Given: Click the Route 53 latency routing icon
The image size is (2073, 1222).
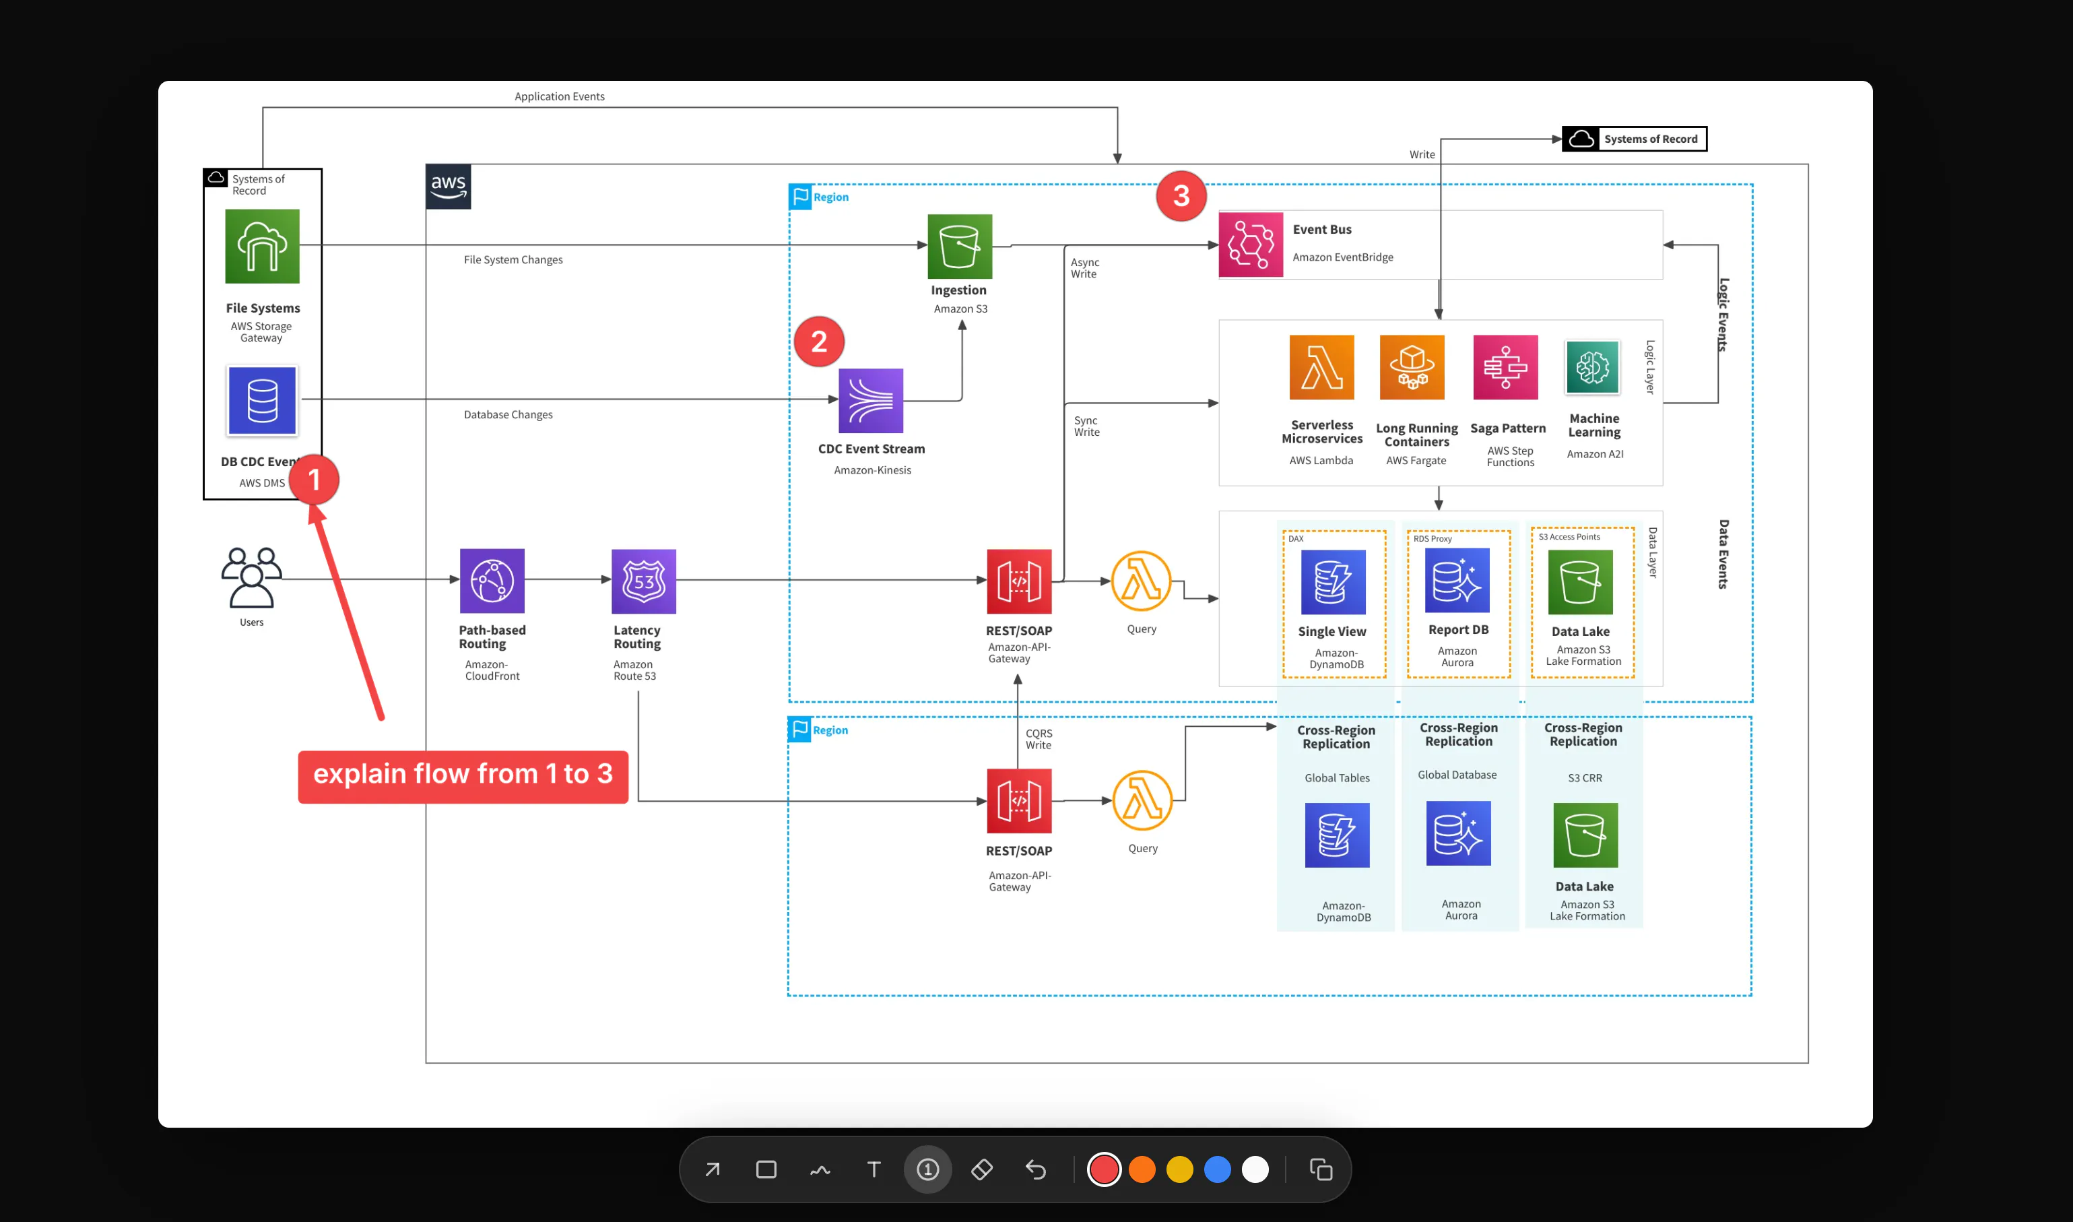Looking at the screenshot, I should coord(644,581).
